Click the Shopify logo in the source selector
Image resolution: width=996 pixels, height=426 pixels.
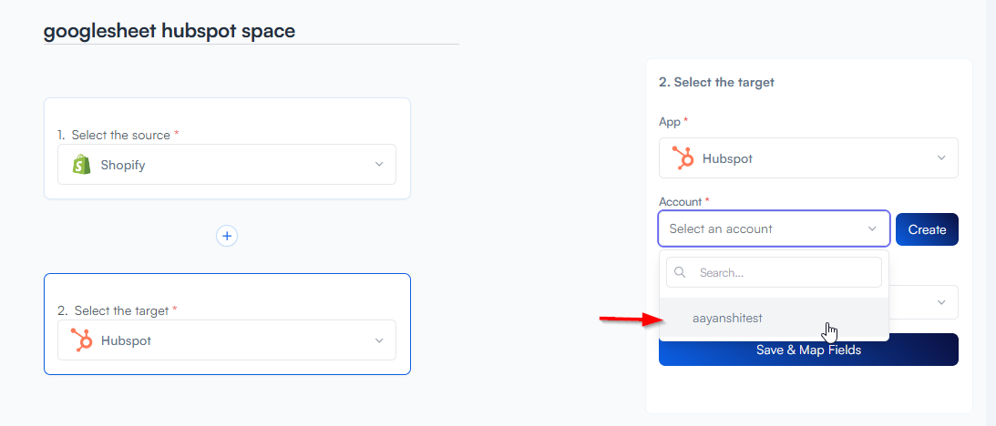pyautogui.click(x=83, y=165)
